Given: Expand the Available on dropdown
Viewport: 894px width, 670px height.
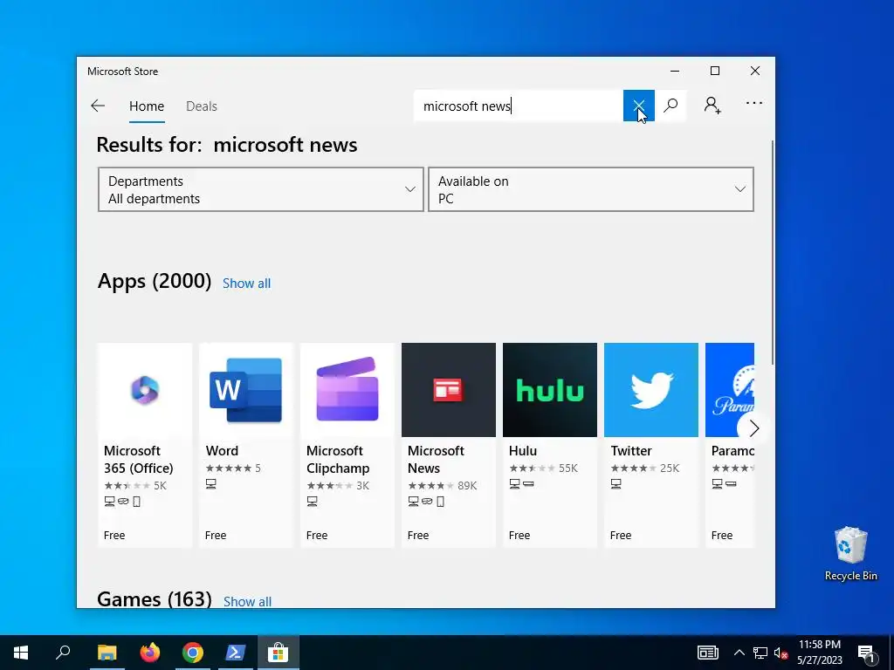Looking at the screenshot, I should pyautogui.click(x=591, y=189).
